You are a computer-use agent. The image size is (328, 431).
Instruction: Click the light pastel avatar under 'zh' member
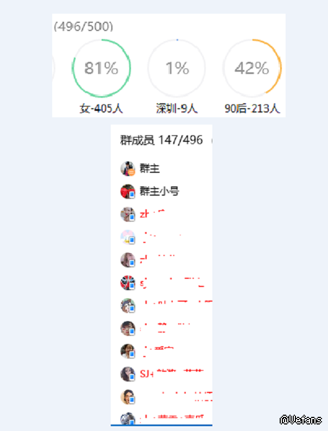coord(127,237)
